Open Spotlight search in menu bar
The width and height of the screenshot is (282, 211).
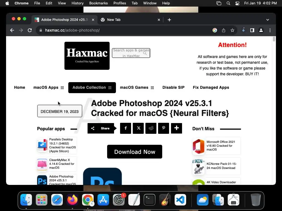tap(228, 3)
